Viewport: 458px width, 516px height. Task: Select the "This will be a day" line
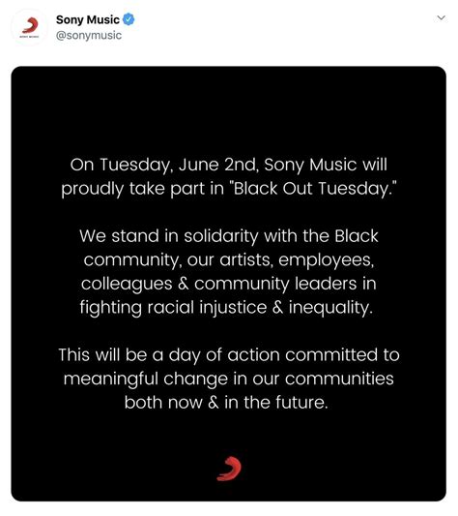tap(229, 355)
